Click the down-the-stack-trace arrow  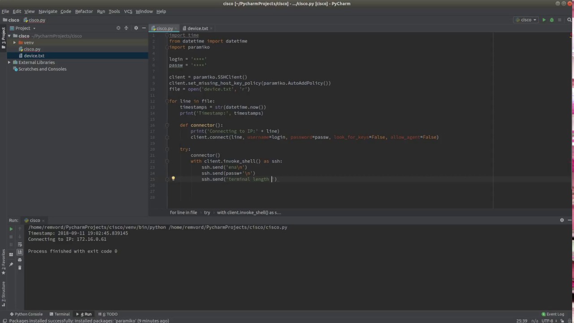20,236
